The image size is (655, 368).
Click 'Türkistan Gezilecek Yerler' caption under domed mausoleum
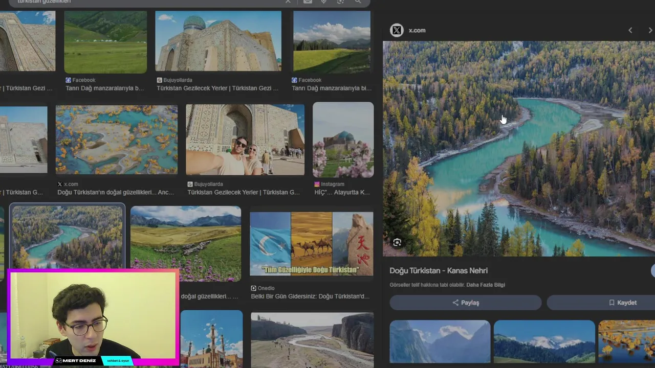point(217,88)
